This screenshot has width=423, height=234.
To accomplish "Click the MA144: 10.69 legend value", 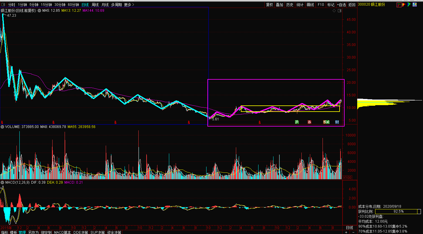I will tap(93, 11).
